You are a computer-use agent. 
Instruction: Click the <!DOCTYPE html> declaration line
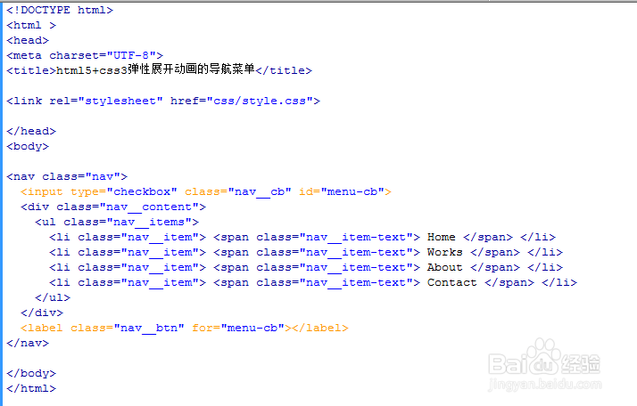click(x=60, y=10)
